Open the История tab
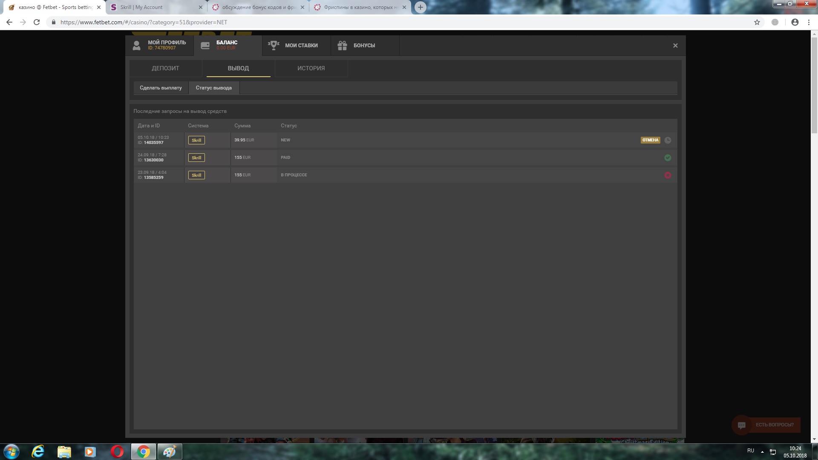This screenshot has height=460, width=818. coord(311,68)
